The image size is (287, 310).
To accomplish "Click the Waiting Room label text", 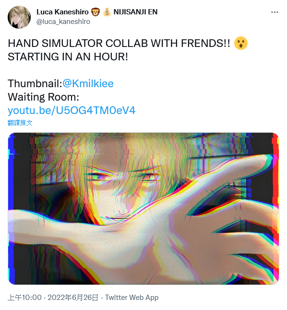I will [43, 97].
